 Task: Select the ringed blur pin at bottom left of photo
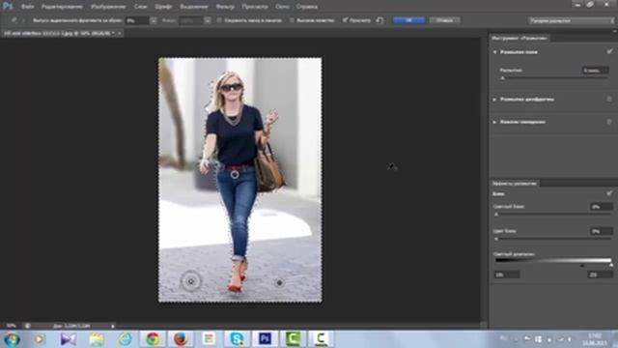[x=191, y=281]
